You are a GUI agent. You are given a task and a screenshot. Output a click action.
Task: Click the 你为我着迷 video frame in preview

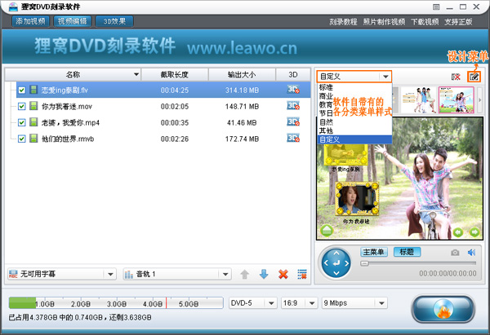point(357,199)
